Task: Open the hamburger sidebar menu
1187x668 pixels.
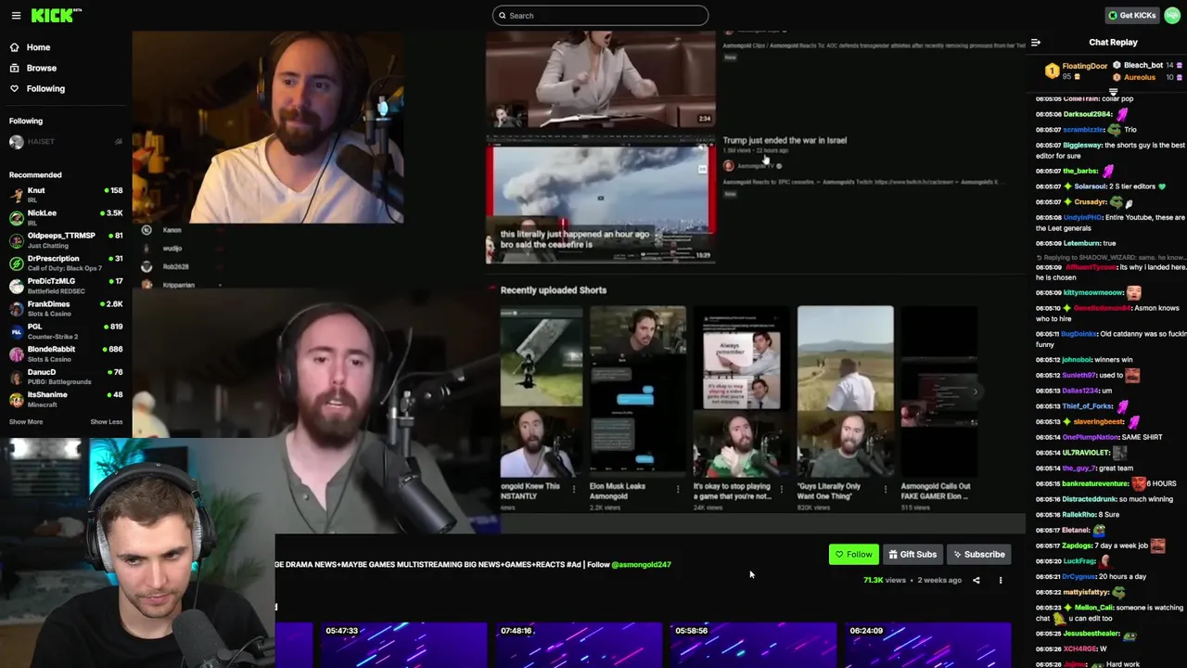Action: [x=16, y=16]
